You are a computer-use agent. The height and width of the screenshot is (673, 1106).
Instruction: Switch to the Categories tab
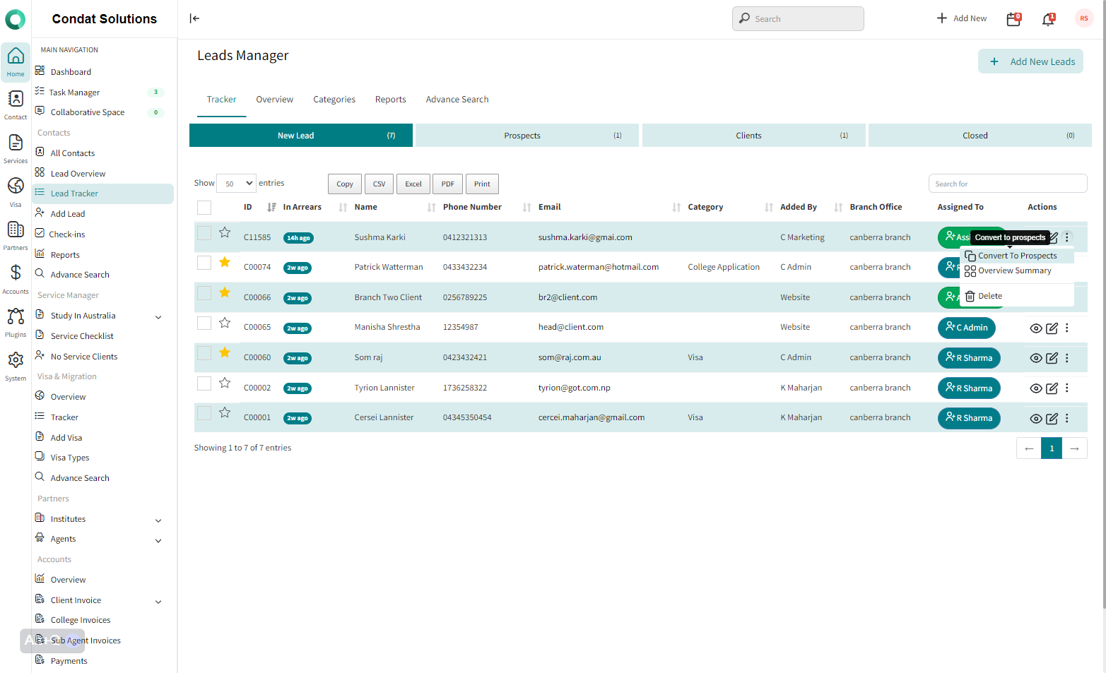click(x=334, y=100)
